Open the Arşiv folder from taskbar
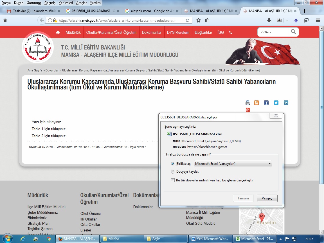Viewport: 324px width, 243px height. click(166, 239)
